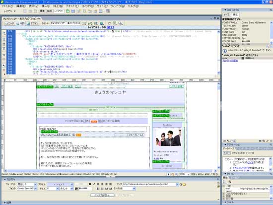
Task: Select the TEXT-ALIGN center row
Action: [x=246, y=26]
